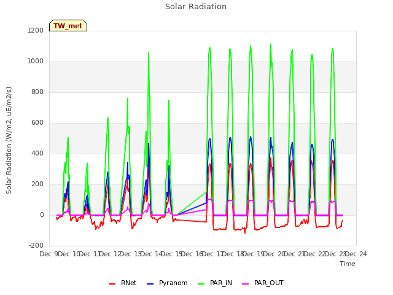393x295 pixels.
Task: Click the Solar Radiation chart title
Action: (x=196, y=7)
